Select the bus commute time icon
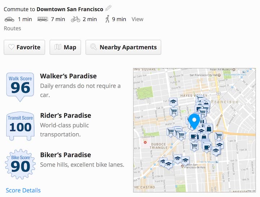 tap(43, 19)
